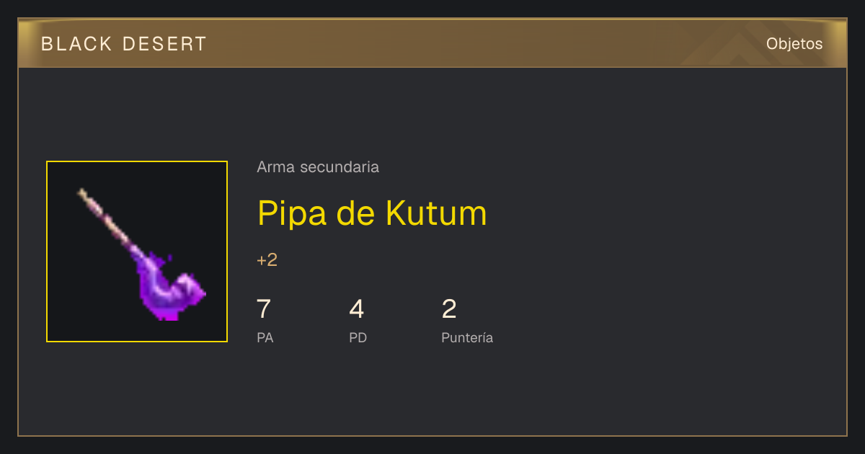Click the PD stat label
This screenshot has height=454, width=865.
coord(358,337)
